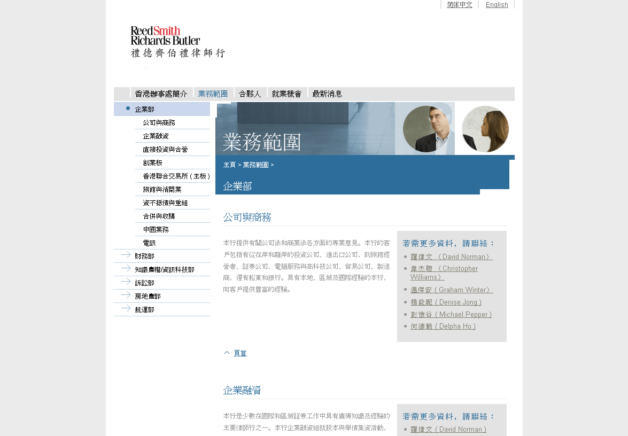Viewport: 628px width, 436px height.
Task: Click the Reed Smith Richards Butler logo
Action: click(177, 42)
